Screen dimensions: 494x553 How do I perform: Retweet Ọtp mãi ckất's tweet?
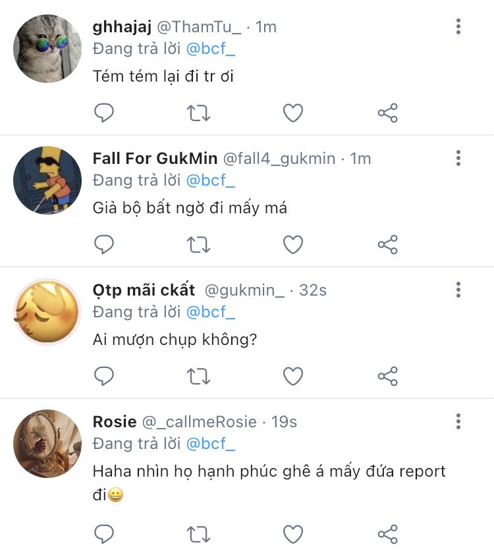point(198,376)
